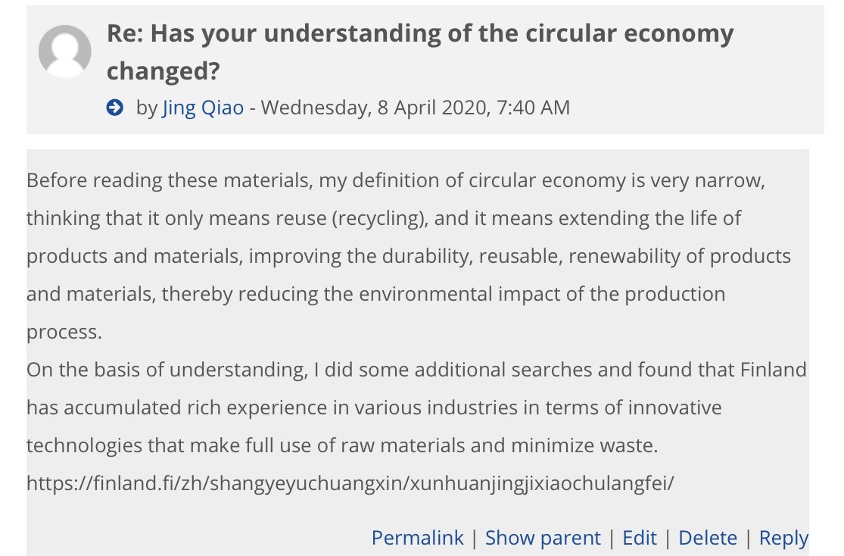Screen dimensions: 844x556
Task: Click the finland.fi URL in the post
Action: tap(350, 483)
